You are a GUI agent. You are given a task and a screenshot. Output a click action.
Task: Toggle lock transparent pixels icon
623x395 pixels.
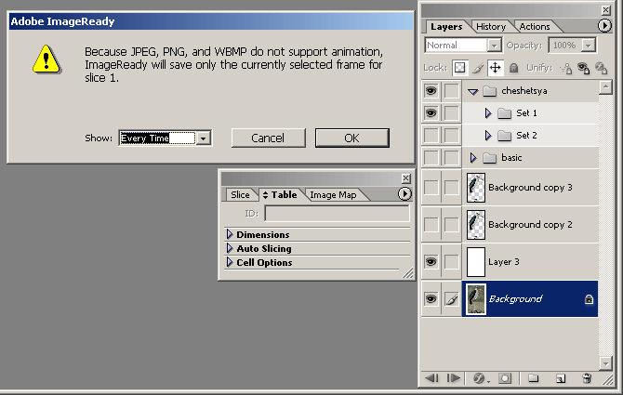coord(459,68)
